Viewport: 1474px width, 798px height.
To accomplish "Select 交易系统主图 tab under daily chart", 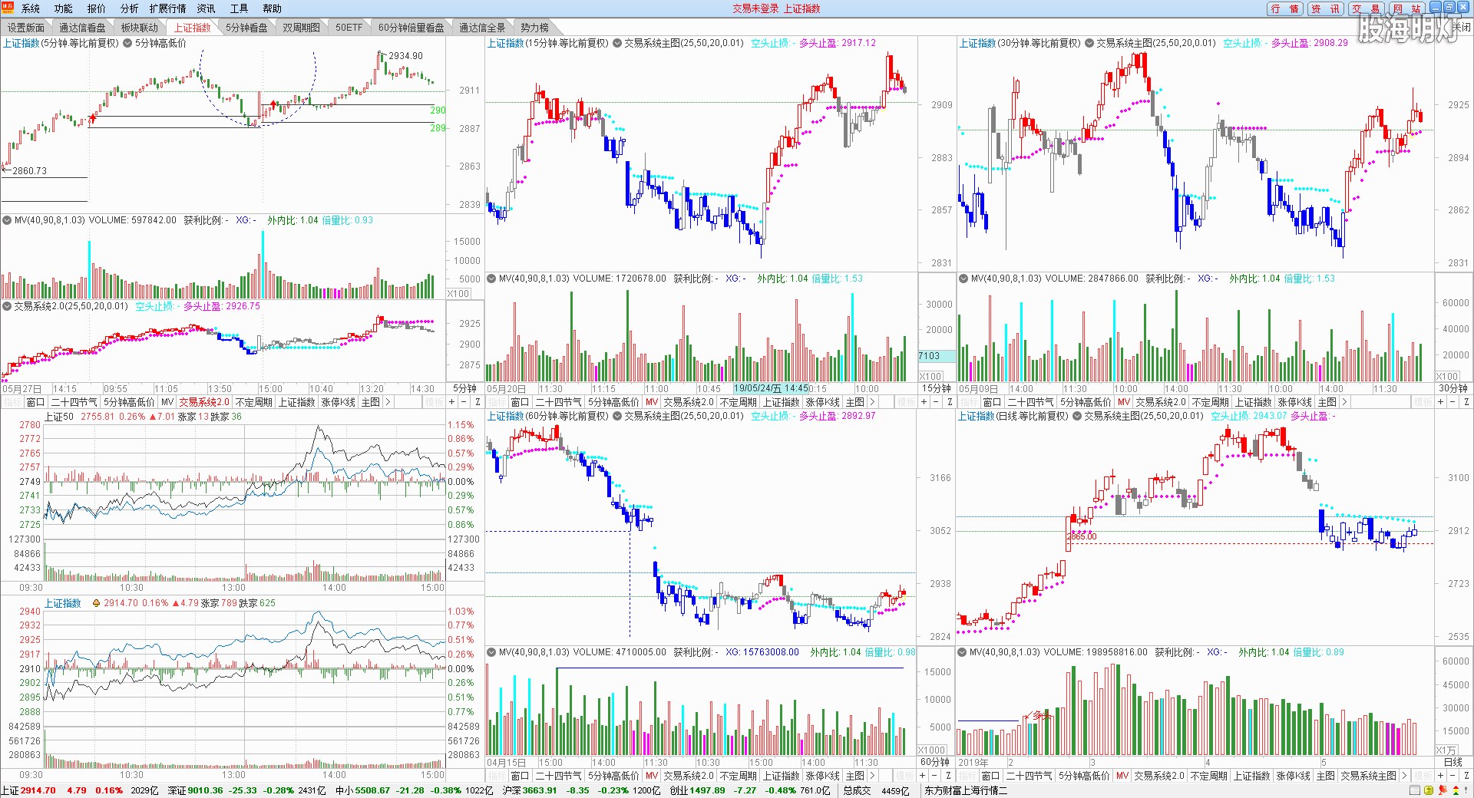I will [1369, 776].
